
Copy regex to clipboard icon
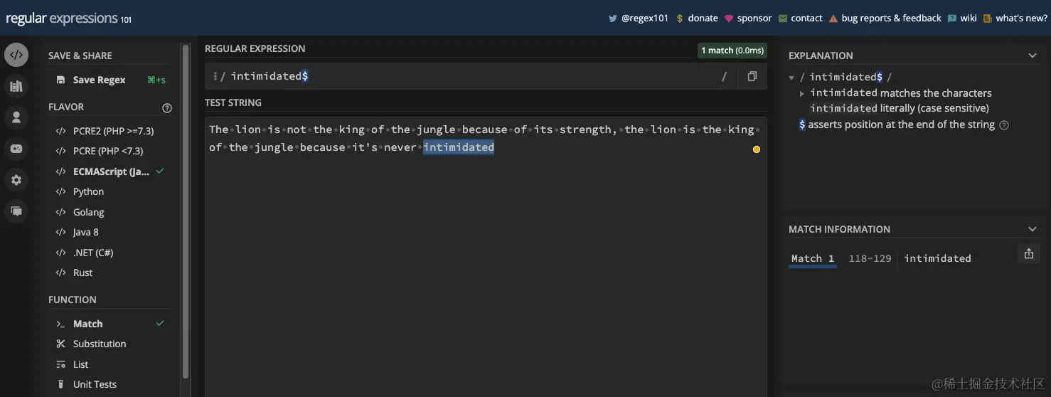[752, 76]
